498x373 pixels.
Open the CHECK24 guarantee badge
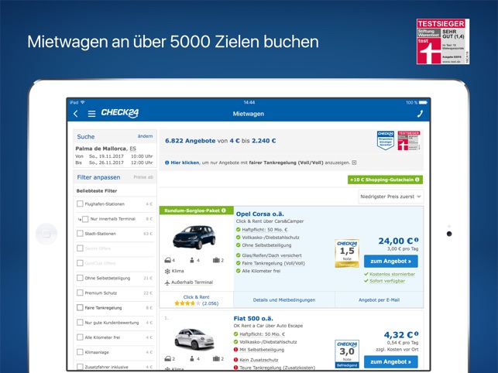click(386, 140)
